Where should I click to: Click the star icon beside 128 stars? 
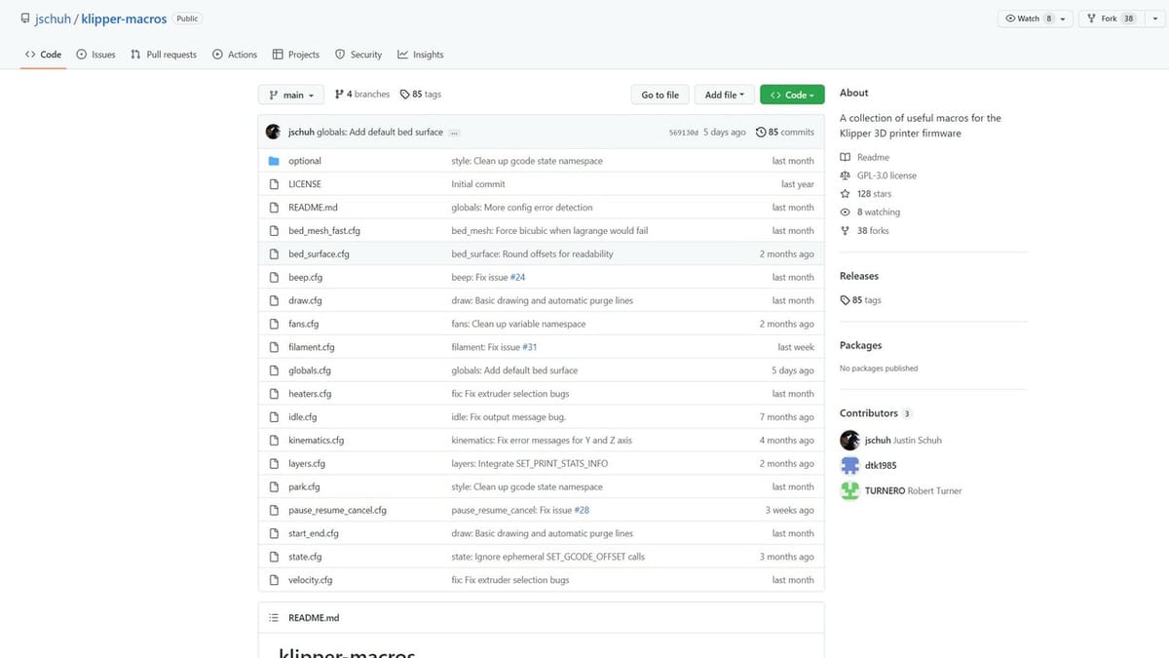pos(845,194)
